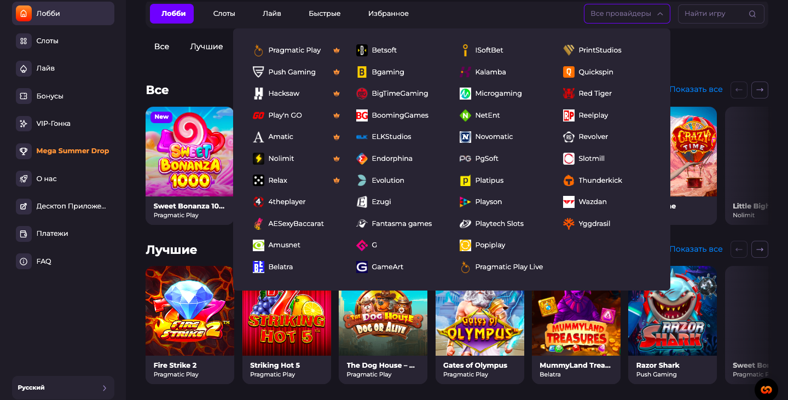Screen dimensions: 788x400
Task: Click the VIP-Гонка sparkle icon
Action: (x=24, y=123)
